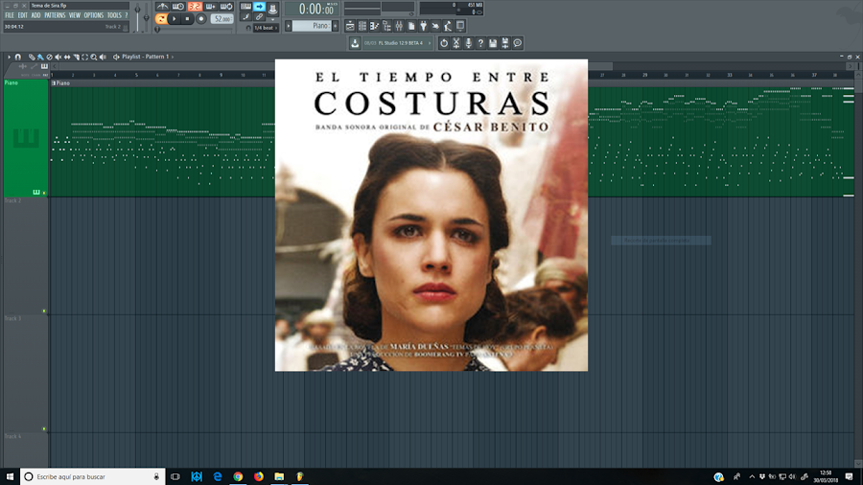This screenshot has height=485, width=863.
Task: Click the Piano track header
Action: pyautogui.click(x=26, y=137)
